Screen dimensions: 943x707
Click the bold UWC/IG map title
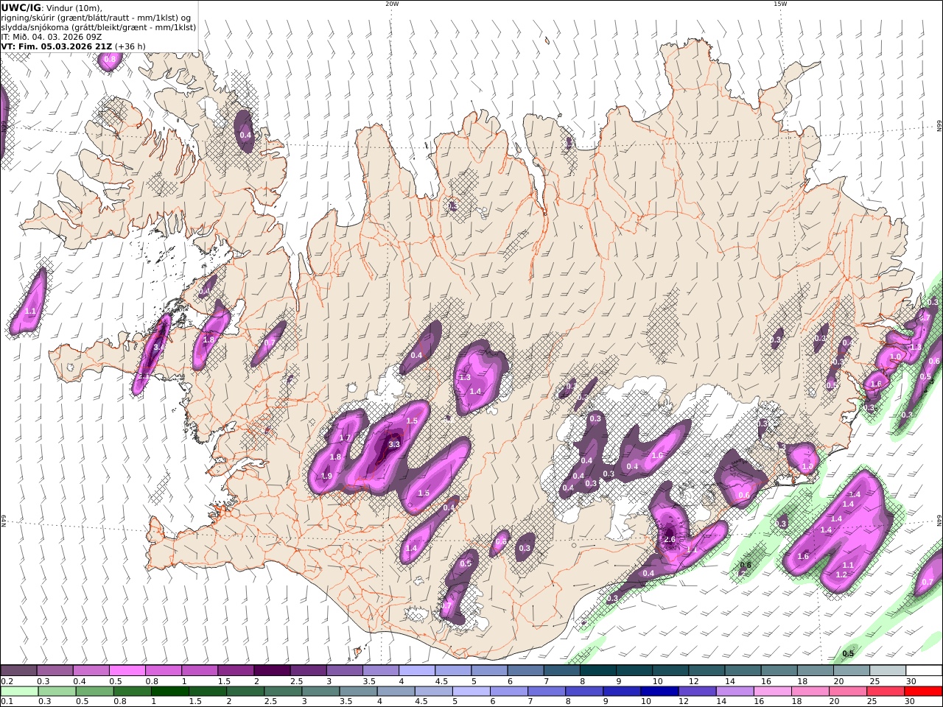point(21,7)
